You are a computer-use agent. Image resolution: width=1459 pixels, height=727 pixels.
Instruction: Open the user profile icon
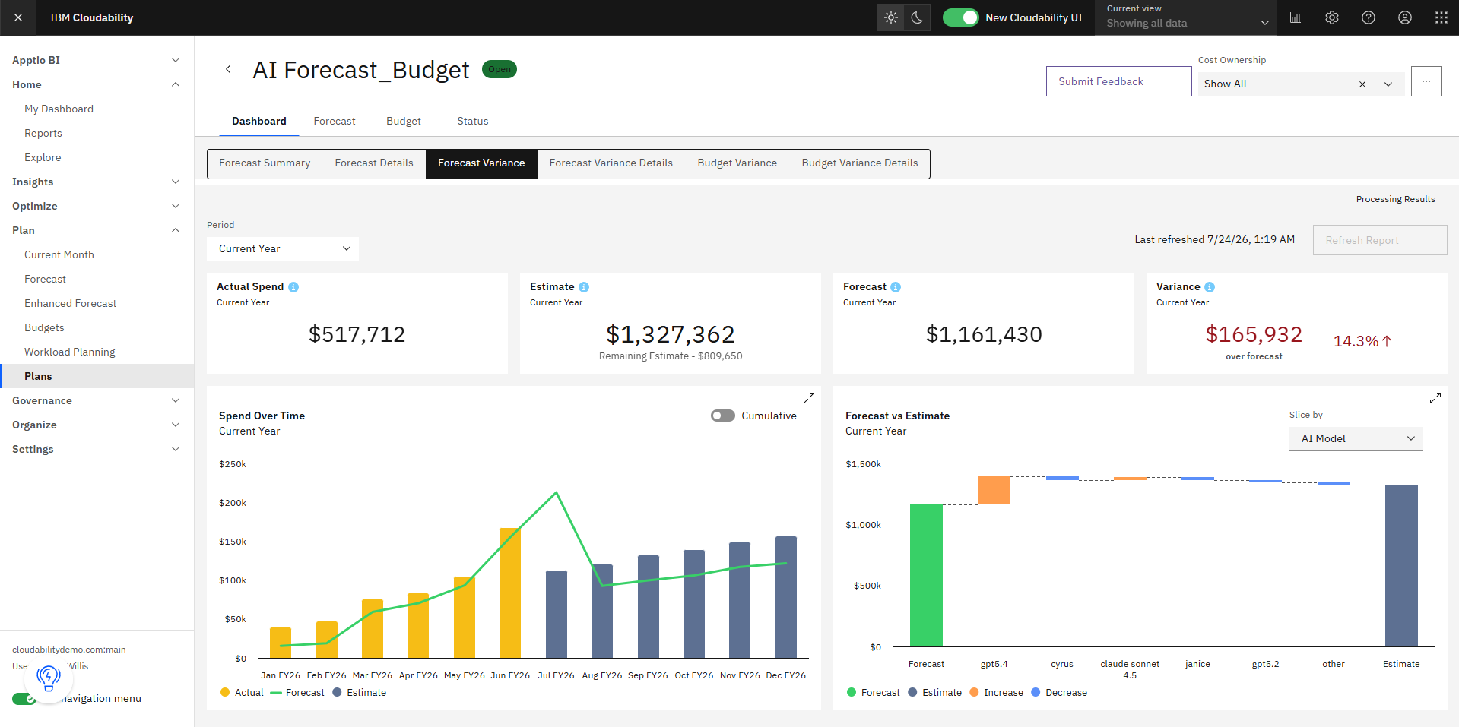pyautogui.click(x=1405, y=17)
